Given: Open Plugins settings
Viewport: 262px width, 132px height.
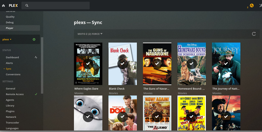Looking at the screenshot, I should pyautogui.click(x=10, y=111).
